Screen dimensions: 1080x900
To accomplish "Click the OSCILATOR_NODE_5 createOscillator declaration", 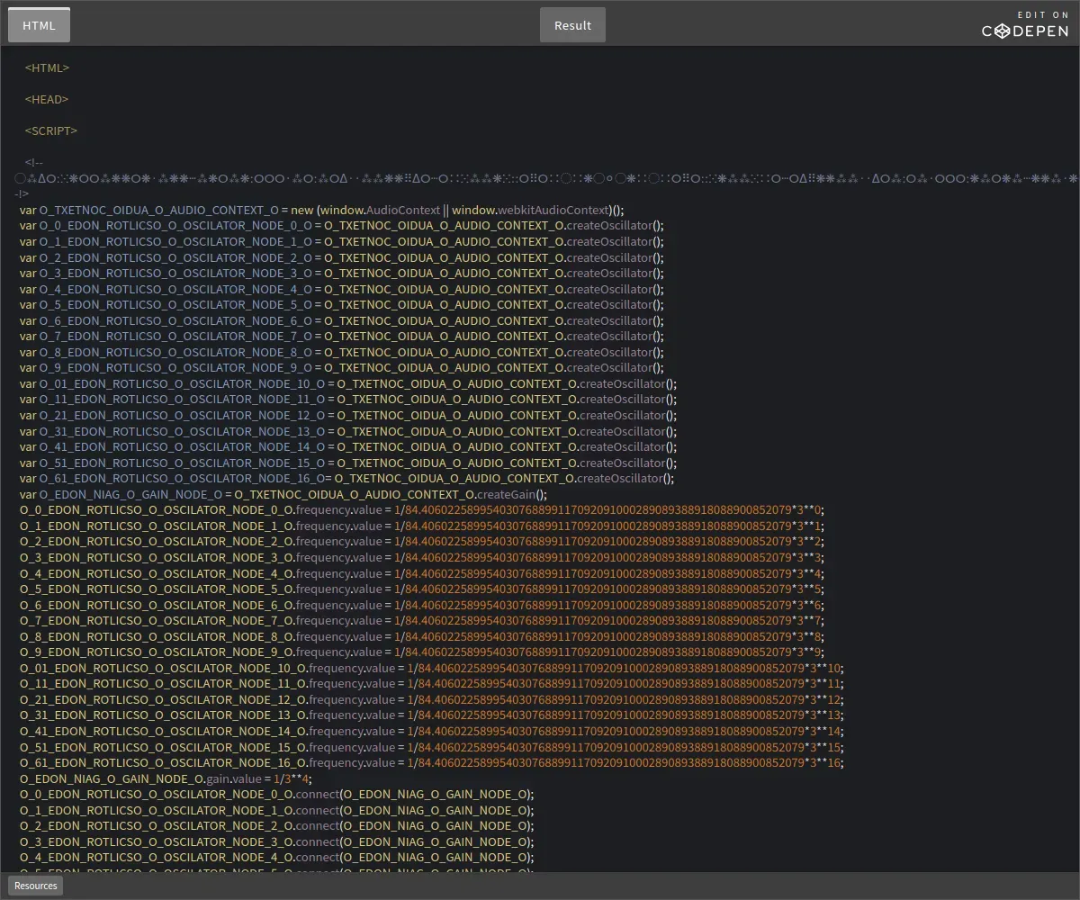I will pos(342,304).
